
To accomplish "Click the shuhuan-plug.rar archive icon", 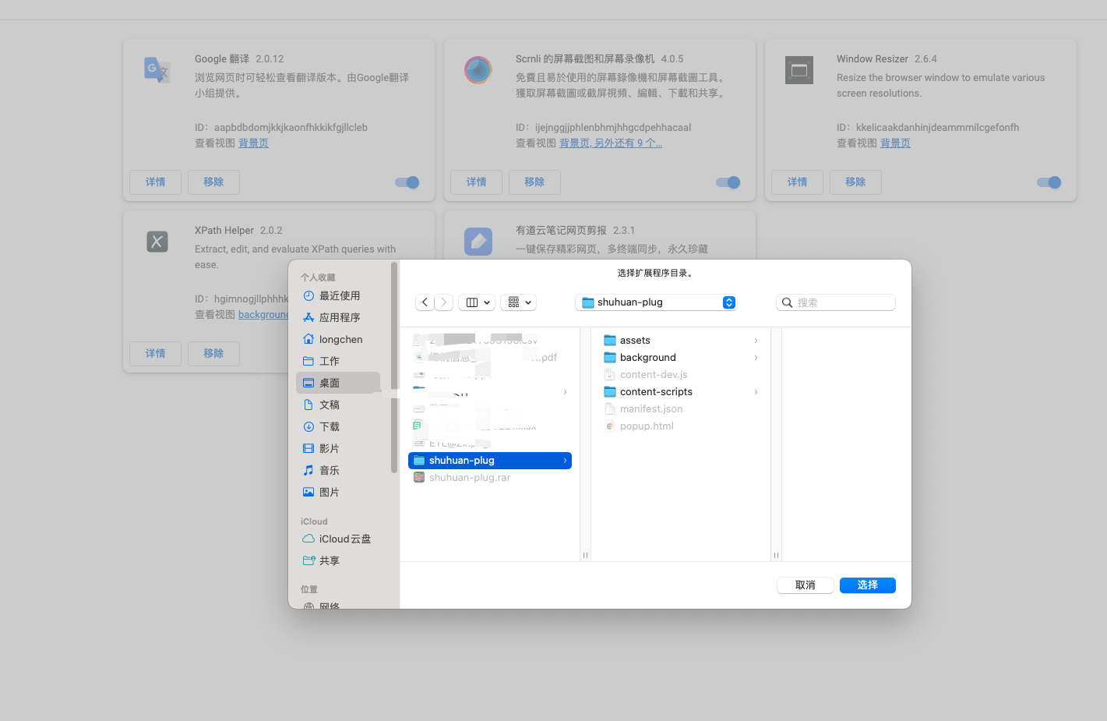I will (419, 478).
